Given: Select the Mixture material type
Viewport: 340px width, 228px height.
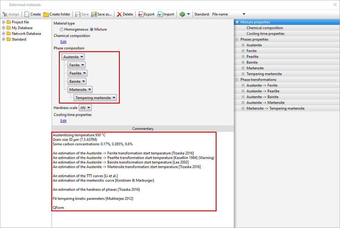Looking at the screenshot, I should pos(92,30).
